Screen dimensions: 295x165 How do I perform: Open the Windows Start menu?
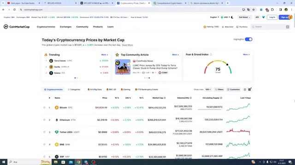pyautogui.click(x=3, y=162)
